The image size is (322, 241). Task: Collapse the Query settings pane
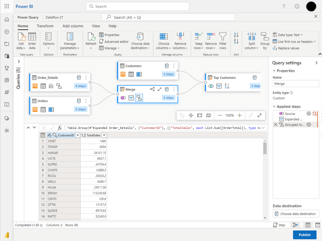[x=316, y=63]
